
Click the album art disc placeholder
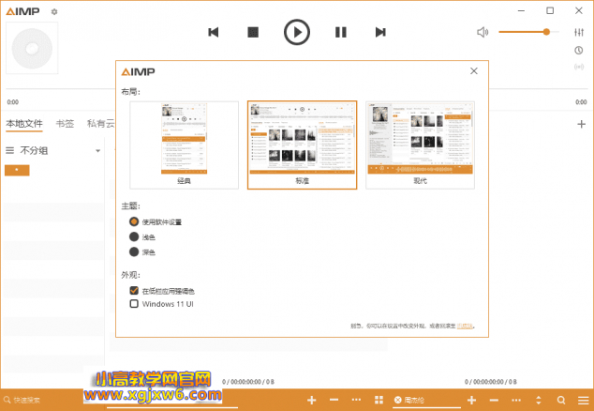point(32,48)
